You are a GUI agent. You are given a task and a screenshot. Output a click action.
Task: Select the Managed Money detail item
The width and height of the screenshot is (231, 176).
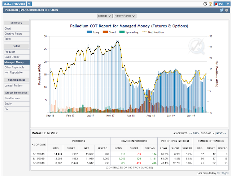(x=17, y=62)
